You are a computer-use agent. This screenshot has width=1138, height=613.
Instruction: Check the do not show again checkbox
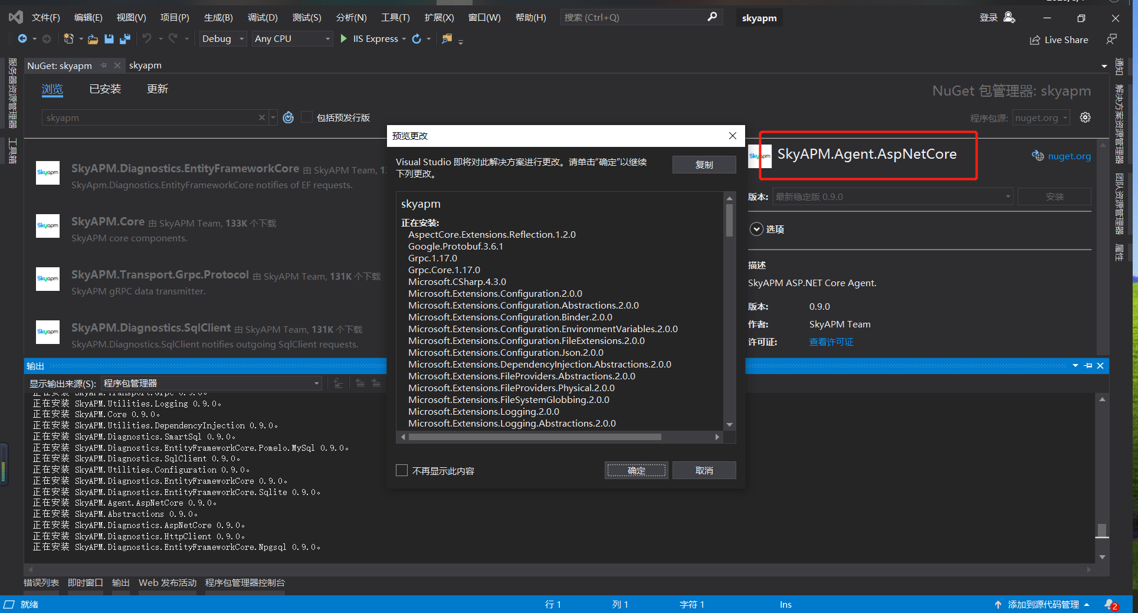click(402, 470)
